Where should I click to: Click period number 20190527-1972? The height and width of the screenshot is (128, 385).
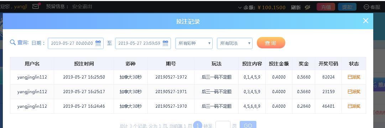click(x=171, y=77)
